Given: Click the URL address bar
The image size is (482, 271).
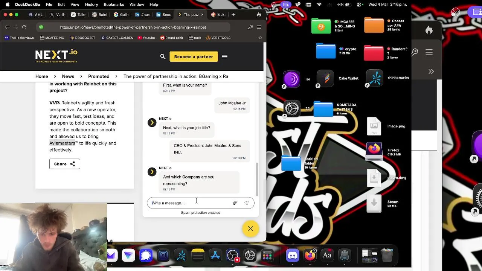Looking at the screenshot, I should [x=133, y=27].
